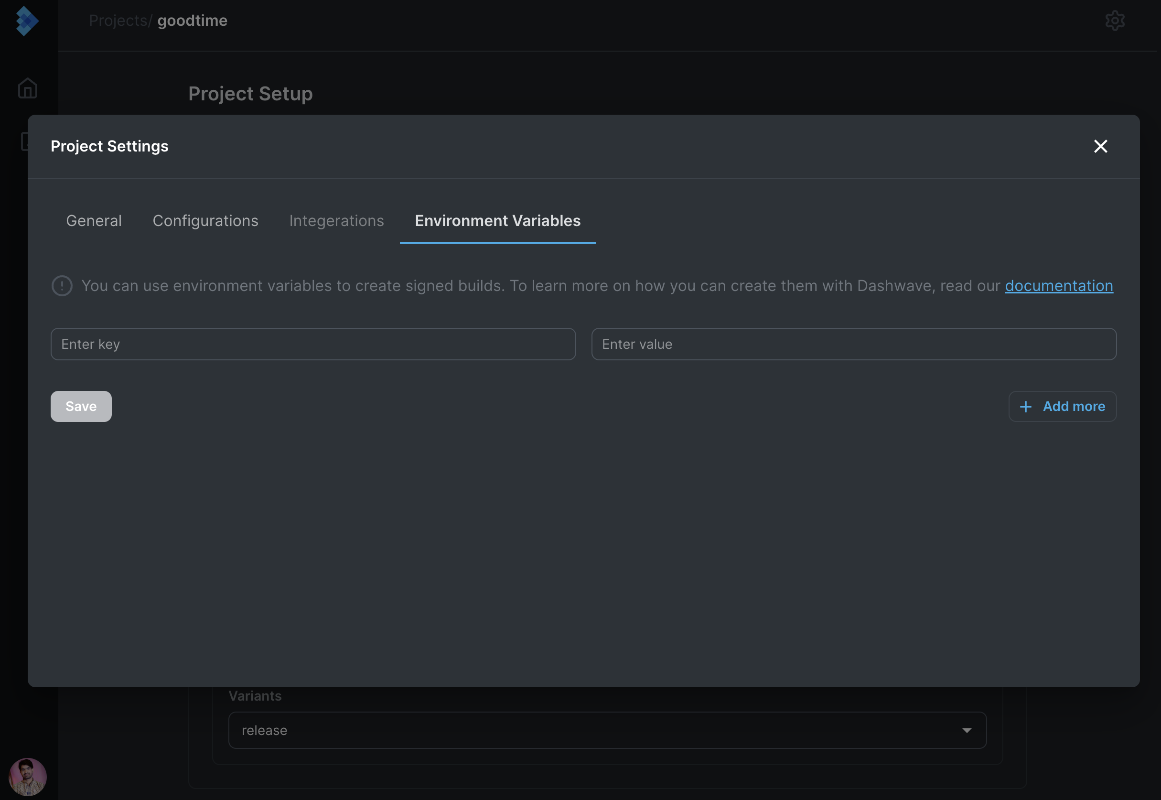The image size is (1161, 800).
Task: Open the user avatar profile picture
Action: coord(28,777)
